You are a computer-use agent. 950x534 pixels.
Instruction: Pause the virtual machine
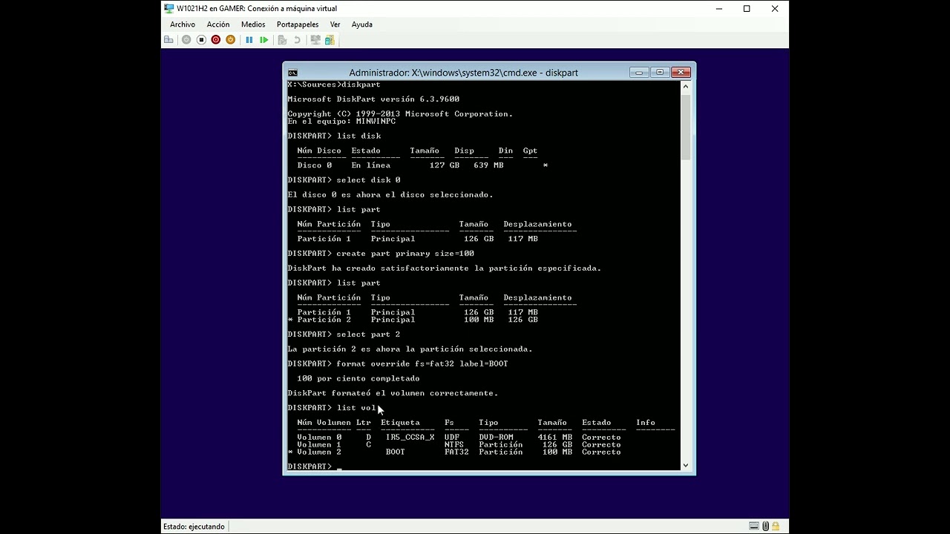pos(249,40)
